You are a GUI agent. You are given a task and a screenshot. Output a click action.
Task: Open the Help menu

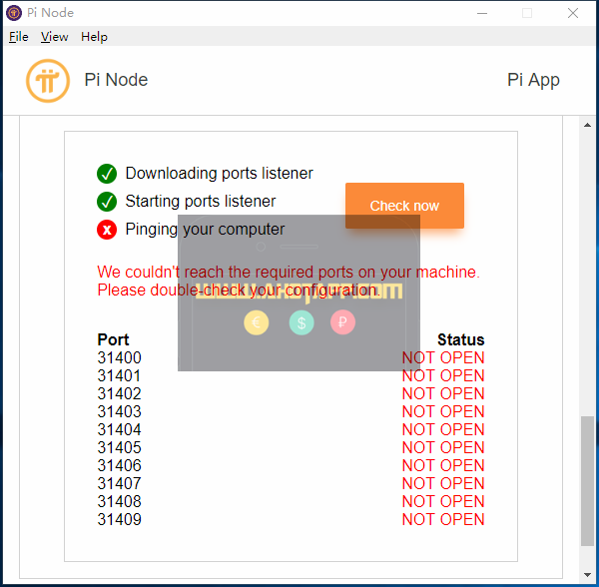[95, 37]
